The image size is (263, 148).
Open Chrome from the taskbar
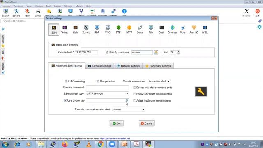point(100,144)
